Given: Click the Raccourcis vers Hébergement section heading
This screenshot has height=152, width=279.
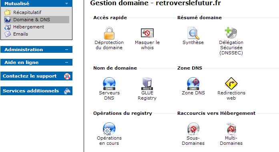Looking at the screenshot, I should pyautogui.click(x=217, y=113).
